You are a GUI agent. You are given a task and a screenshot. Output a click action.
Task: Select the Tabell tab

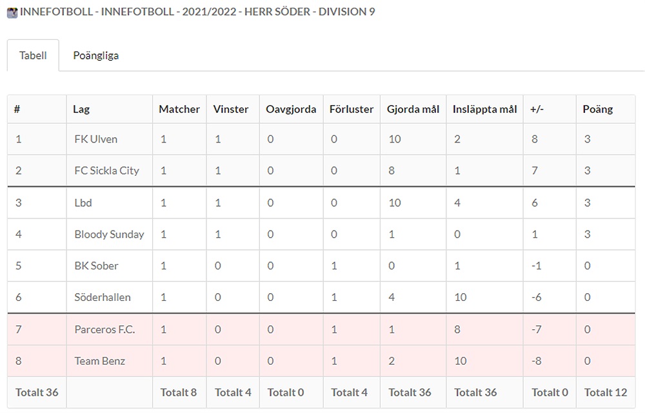(33, 55)
